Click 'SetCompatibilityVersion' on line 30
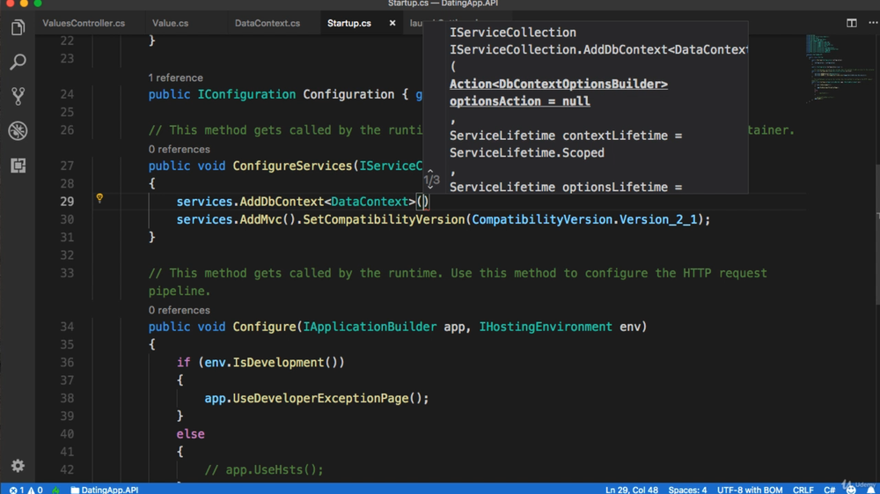 pyautogui.click(x=384, y=219)
